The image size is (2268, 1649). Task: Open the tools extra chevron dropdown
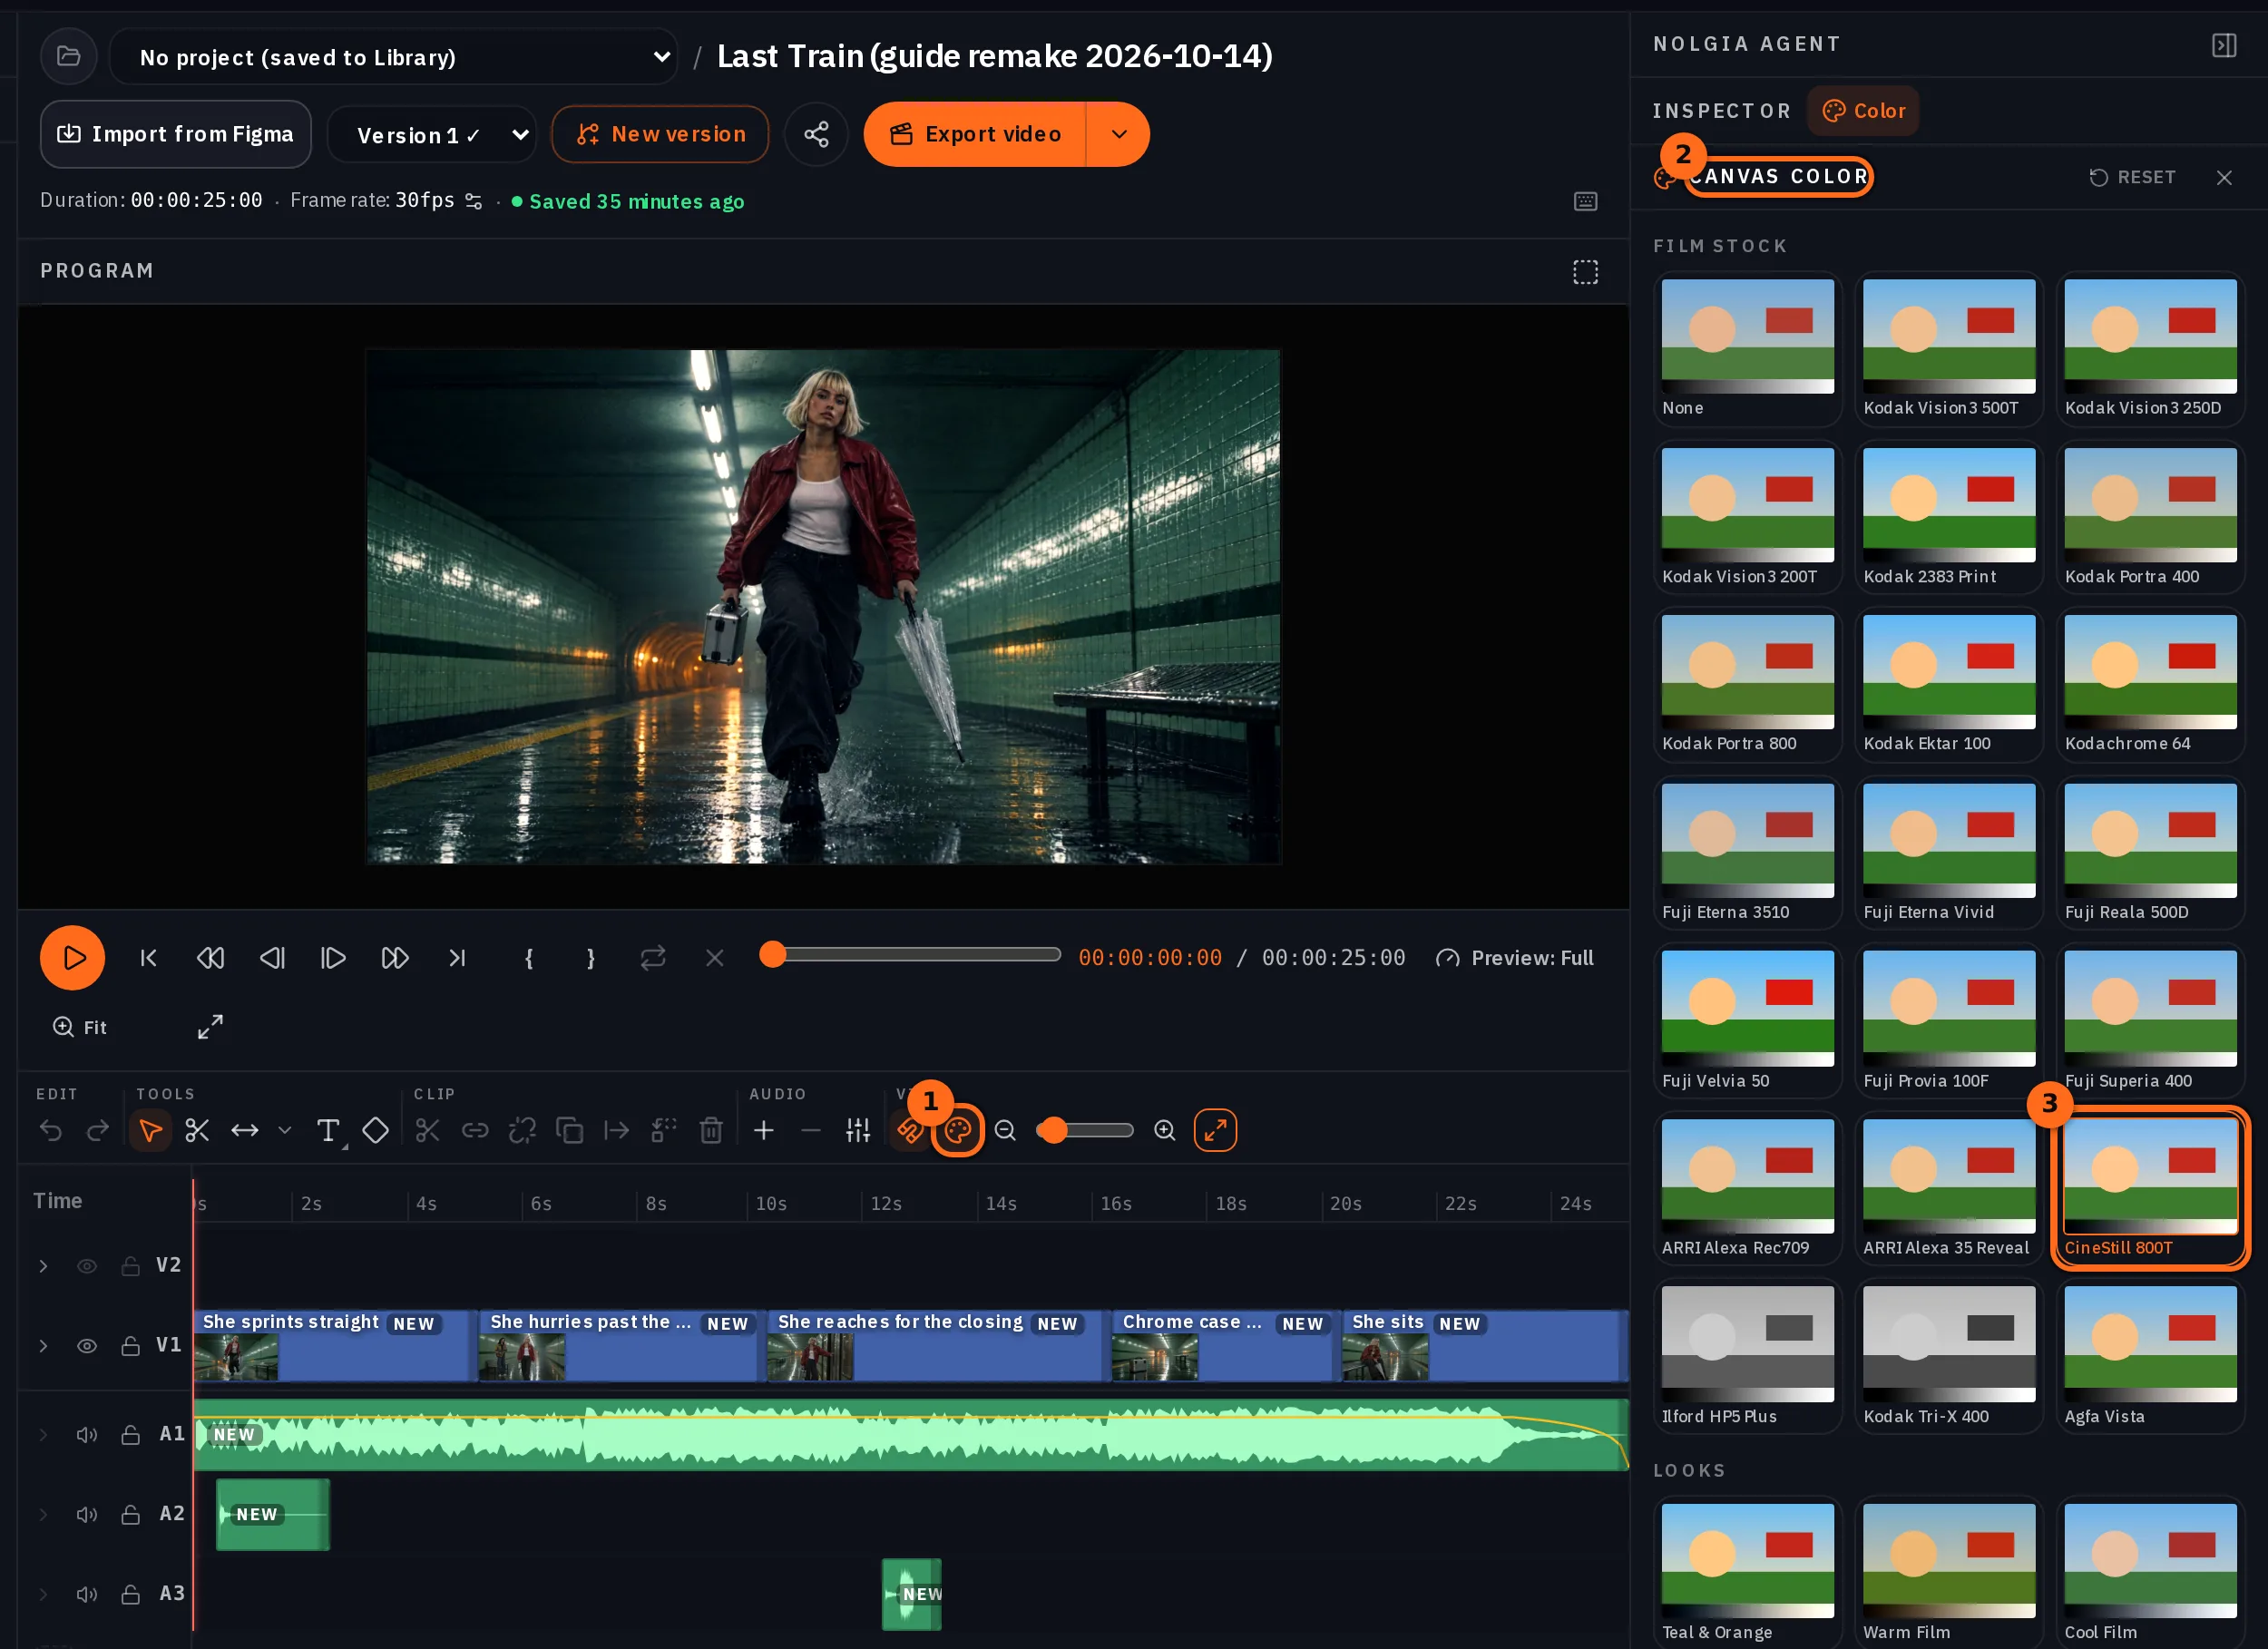[x=285, y=1130]
